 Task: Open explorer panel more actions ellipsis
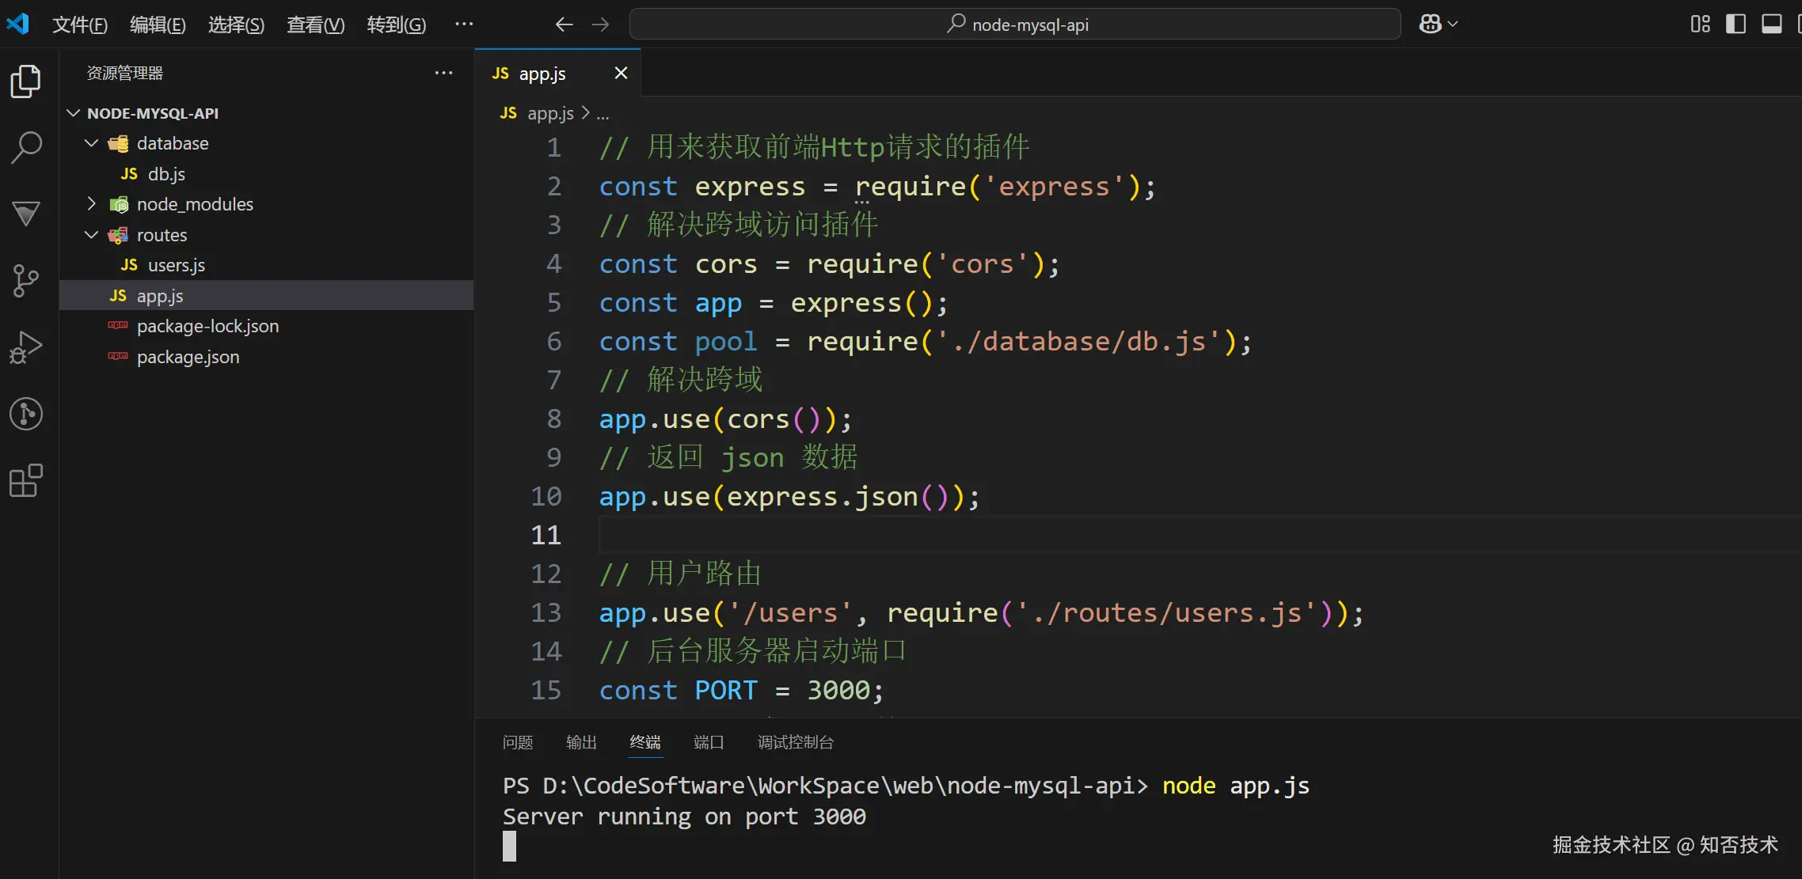tap(443, 73)
